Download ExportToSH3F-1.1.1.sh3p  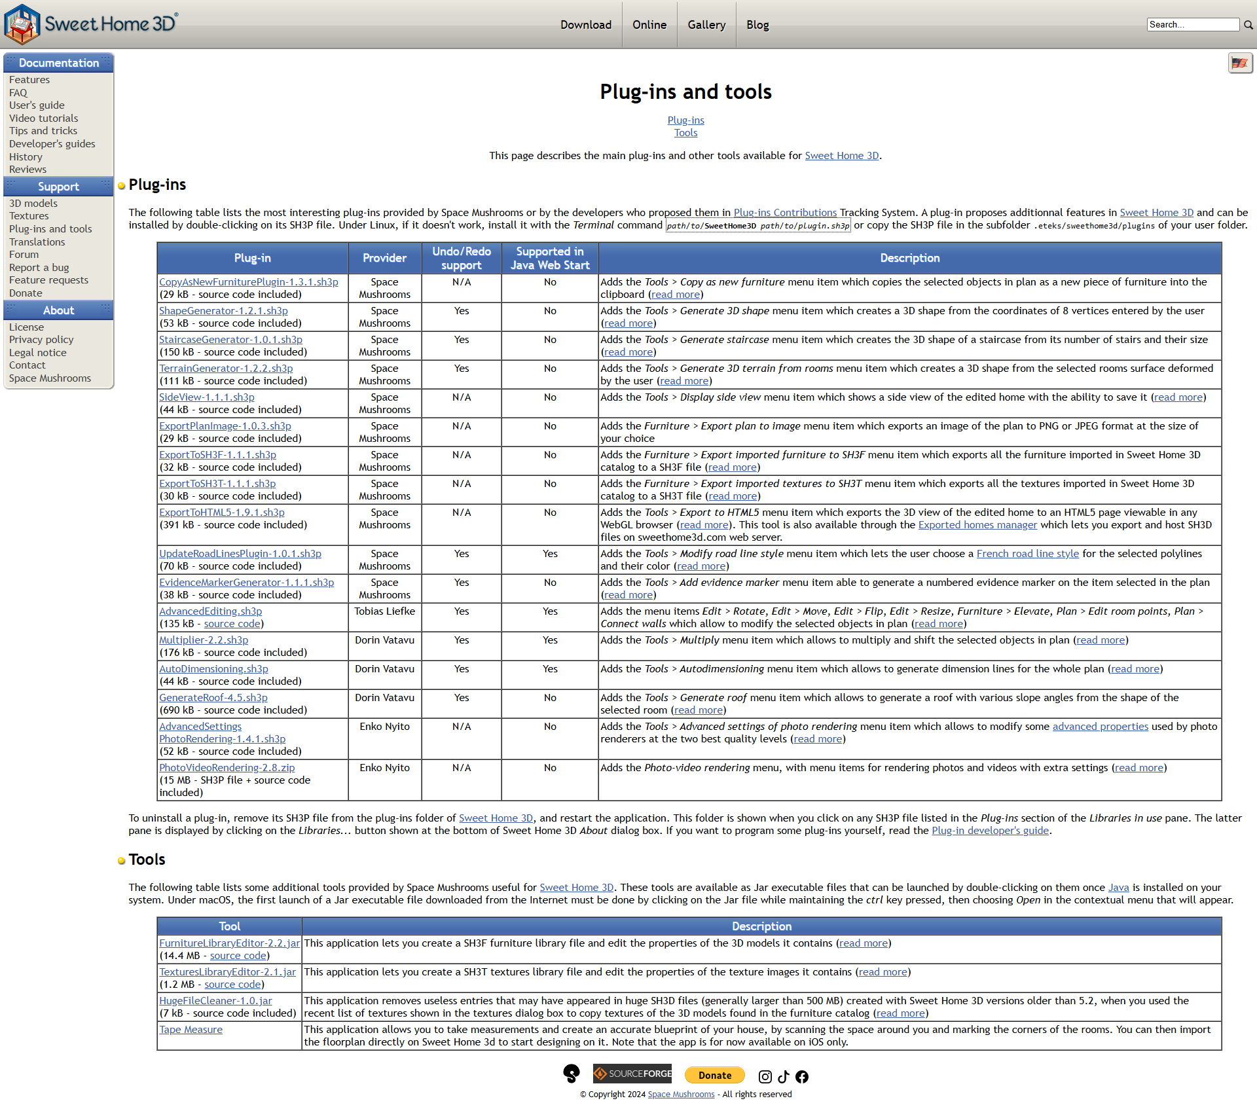point(217,454)
